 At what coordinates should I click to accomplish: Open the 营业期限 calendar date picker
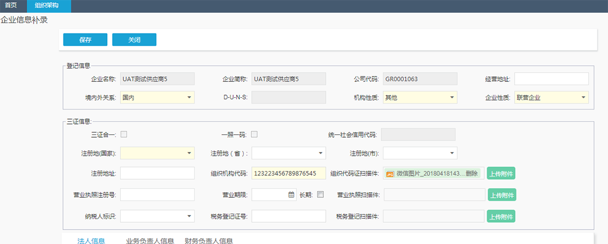click(x=291, y=195)
